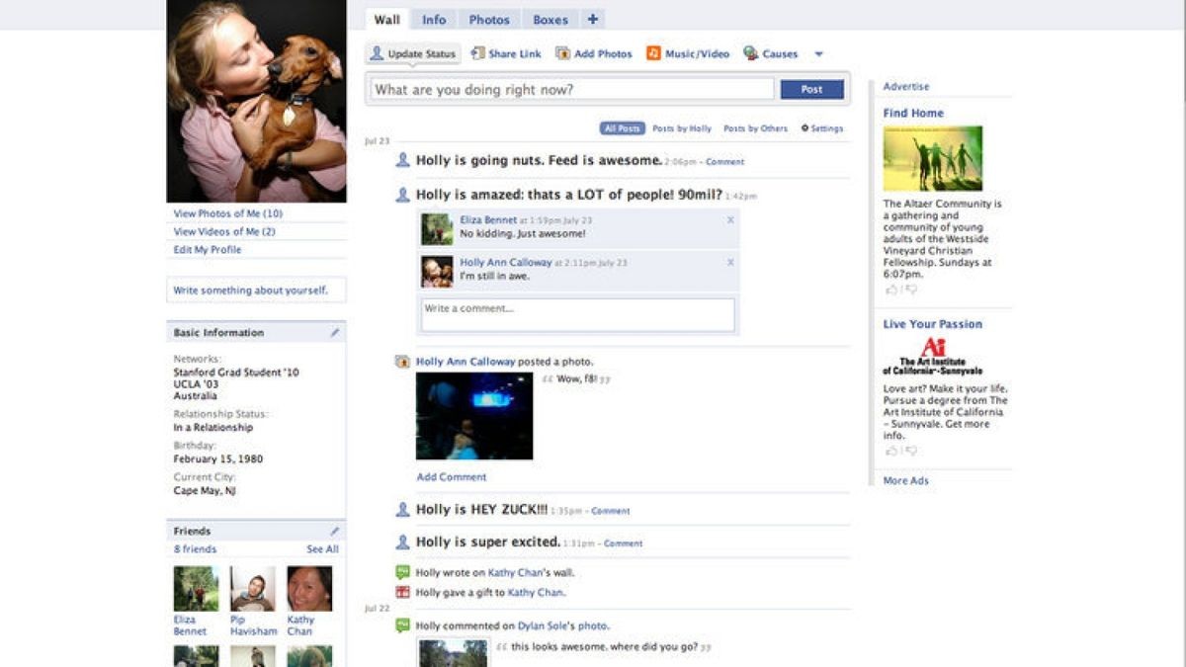Open the Boxes tab
The width and height of the screenshot is (1186, 667).
(550, 19)
